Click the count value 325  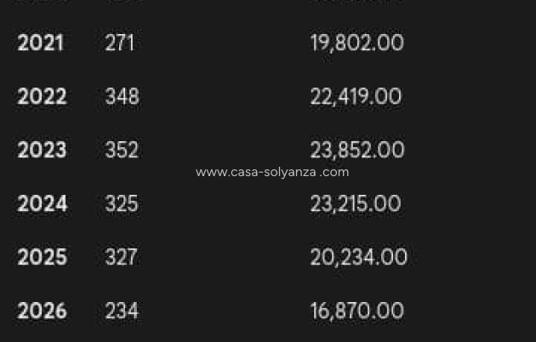coord(122,203)
